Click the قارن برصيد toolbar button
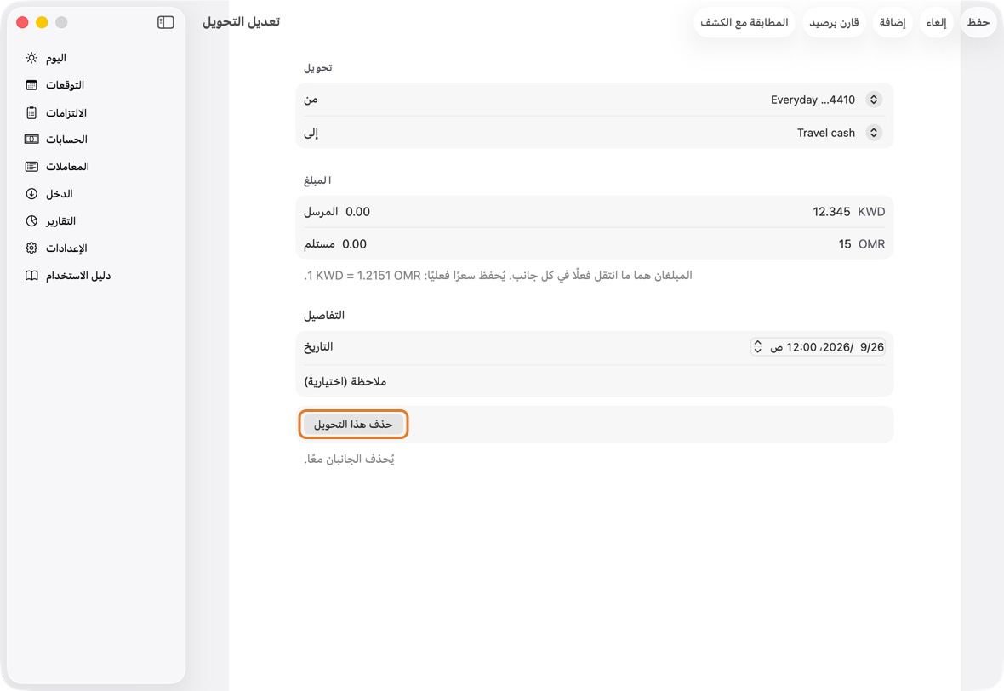Image resolution: width=1004 pixels, height=691 pixels. 834,22
